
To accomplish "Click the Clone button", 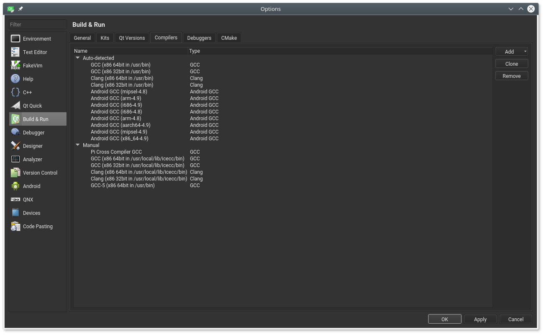I will pyautogui.click(x=511, y=64).
